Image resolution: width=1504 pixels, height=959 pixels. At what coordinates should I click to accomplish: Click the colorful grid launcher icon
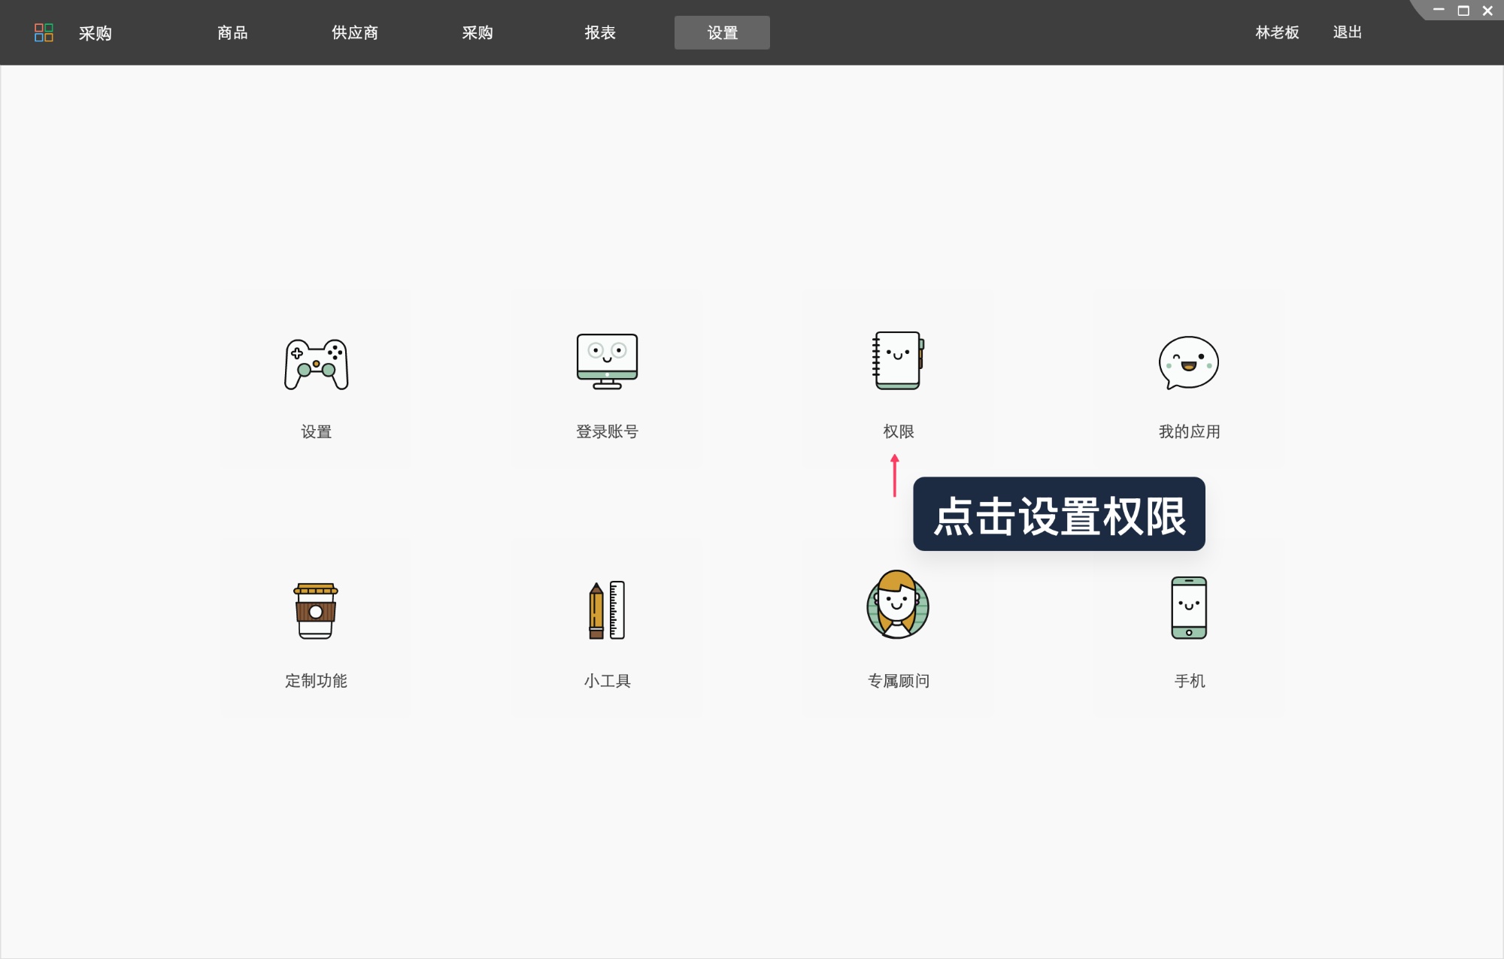tap(44, 32)
